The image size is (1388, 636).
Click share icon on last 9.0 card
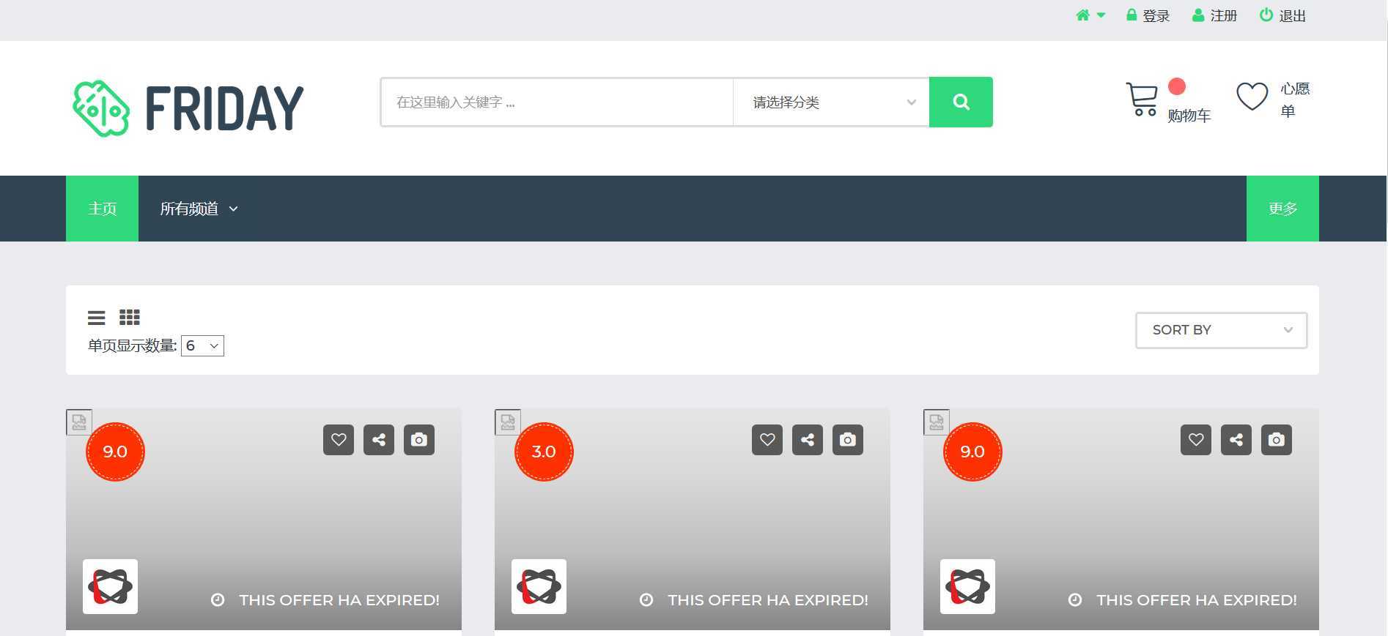coord(1236,440)
